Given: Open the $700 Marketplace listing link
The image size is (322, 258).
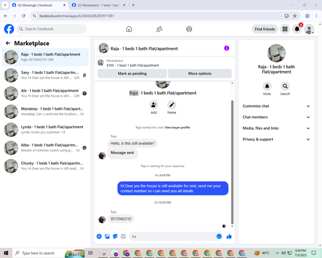Looking at the screenshot, I should tap(133, 65).
